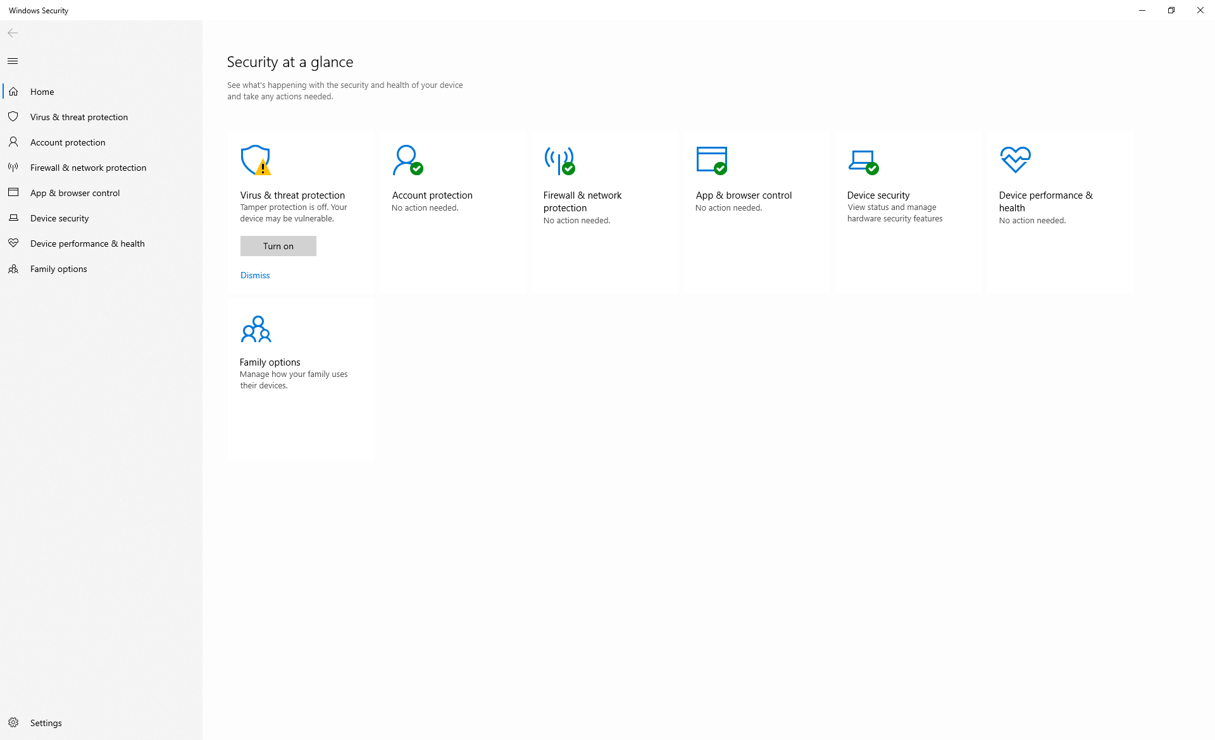This screenshot has width=1215, height=740.
Task: Click the Firewall & network protection tile title
Action: coord(582,202)
